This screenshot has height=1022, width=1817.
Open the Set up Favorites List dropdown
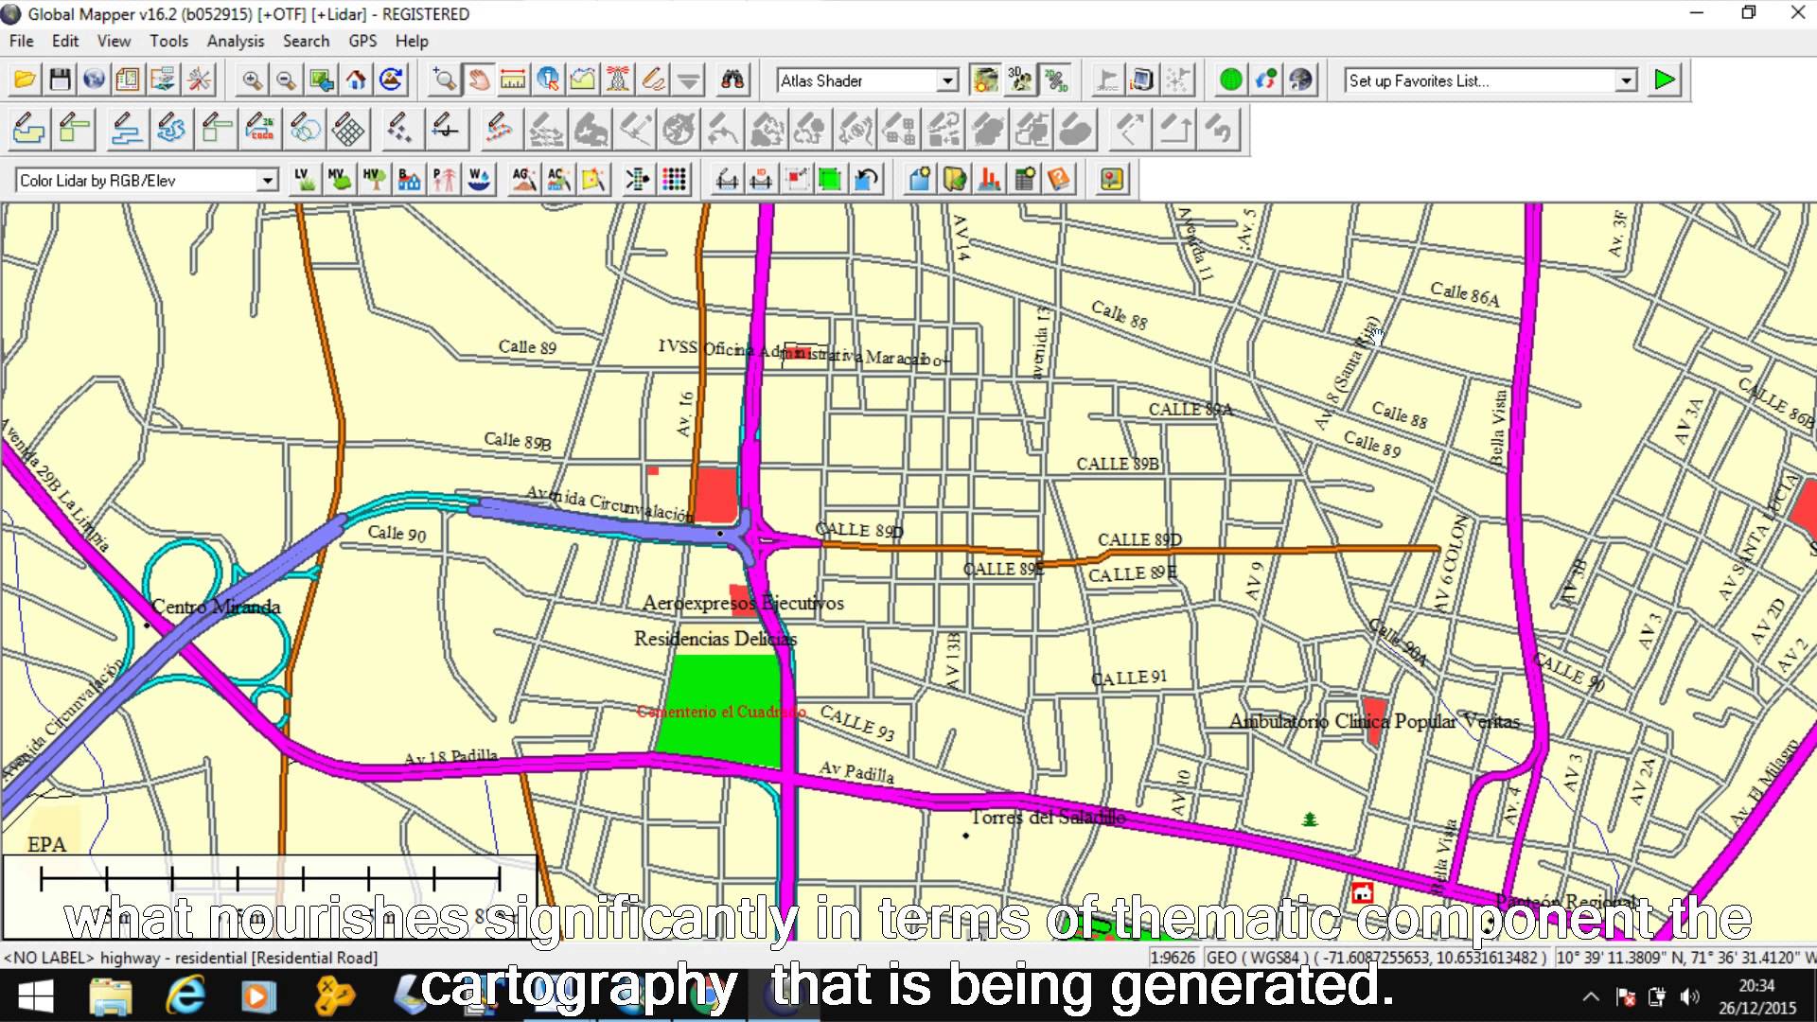[x=1627, y=80]
